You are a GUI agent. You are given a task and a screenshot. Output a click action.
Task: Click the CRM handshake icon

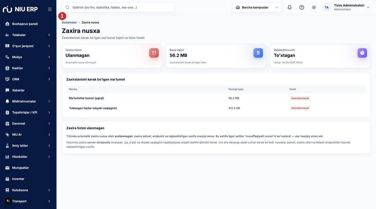(x=7, y=79)
